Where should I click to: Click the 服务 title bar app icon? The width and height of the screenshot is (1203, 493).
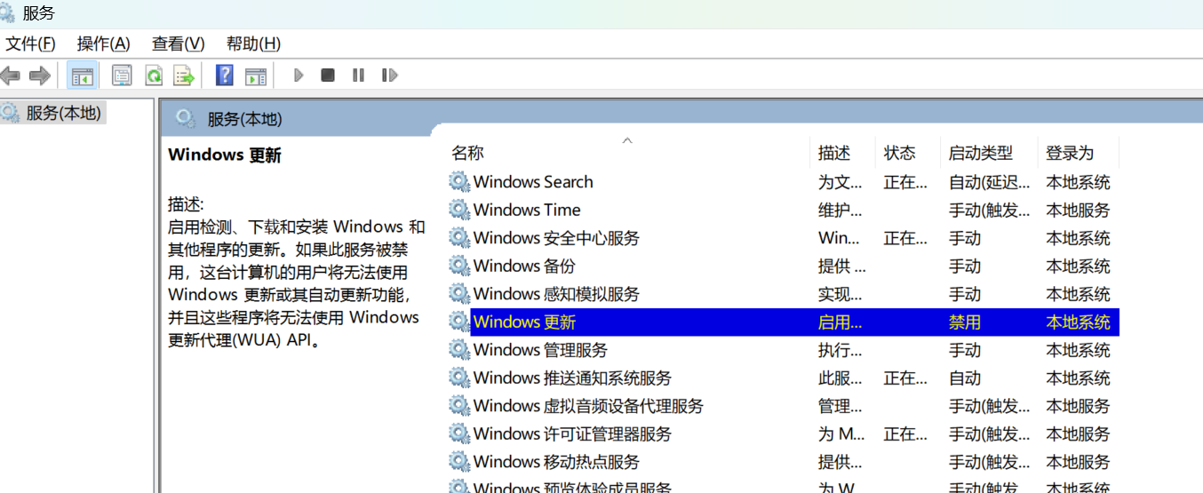point(7,13)
